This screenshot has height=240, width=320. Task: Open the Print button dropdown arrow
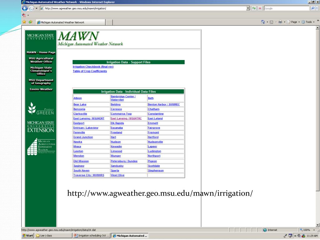coord(284,22)
